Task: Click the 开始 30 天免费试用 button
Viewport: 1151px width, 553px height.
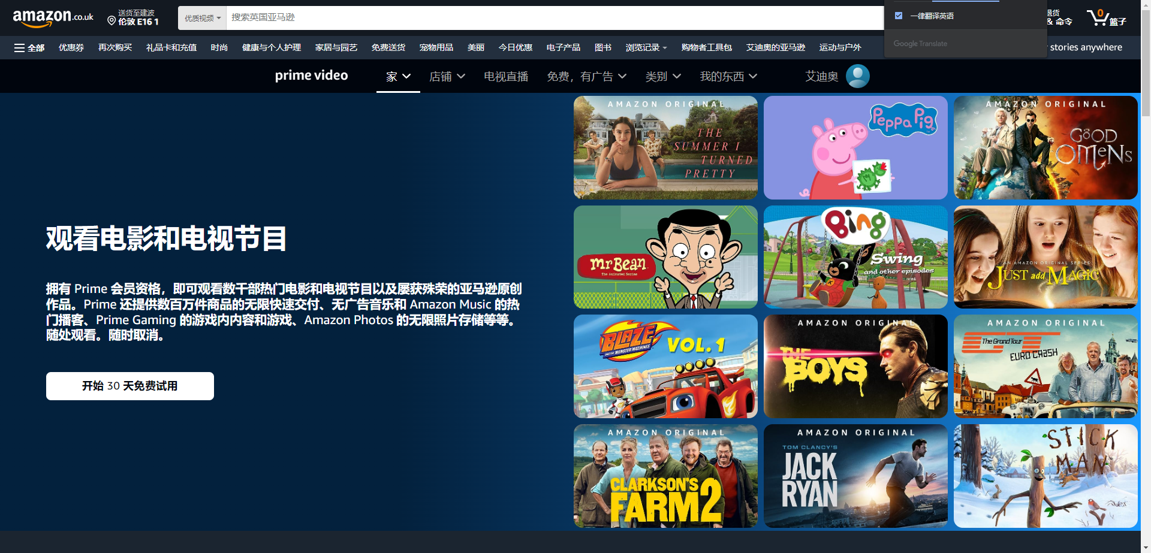Action: click(x=130, y=386)
